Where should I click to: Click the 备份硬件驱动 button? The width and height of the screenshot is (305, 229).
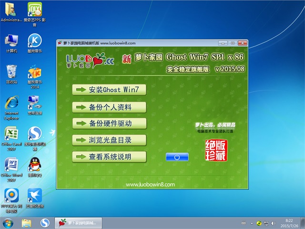pyautogui.click(x=109, y=123)
